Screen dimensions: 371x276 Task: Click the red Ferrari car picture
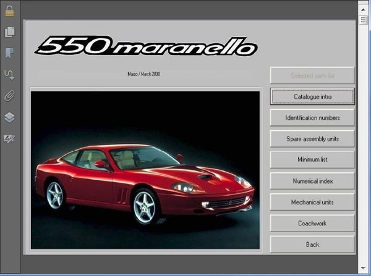[x=145, y=170]
